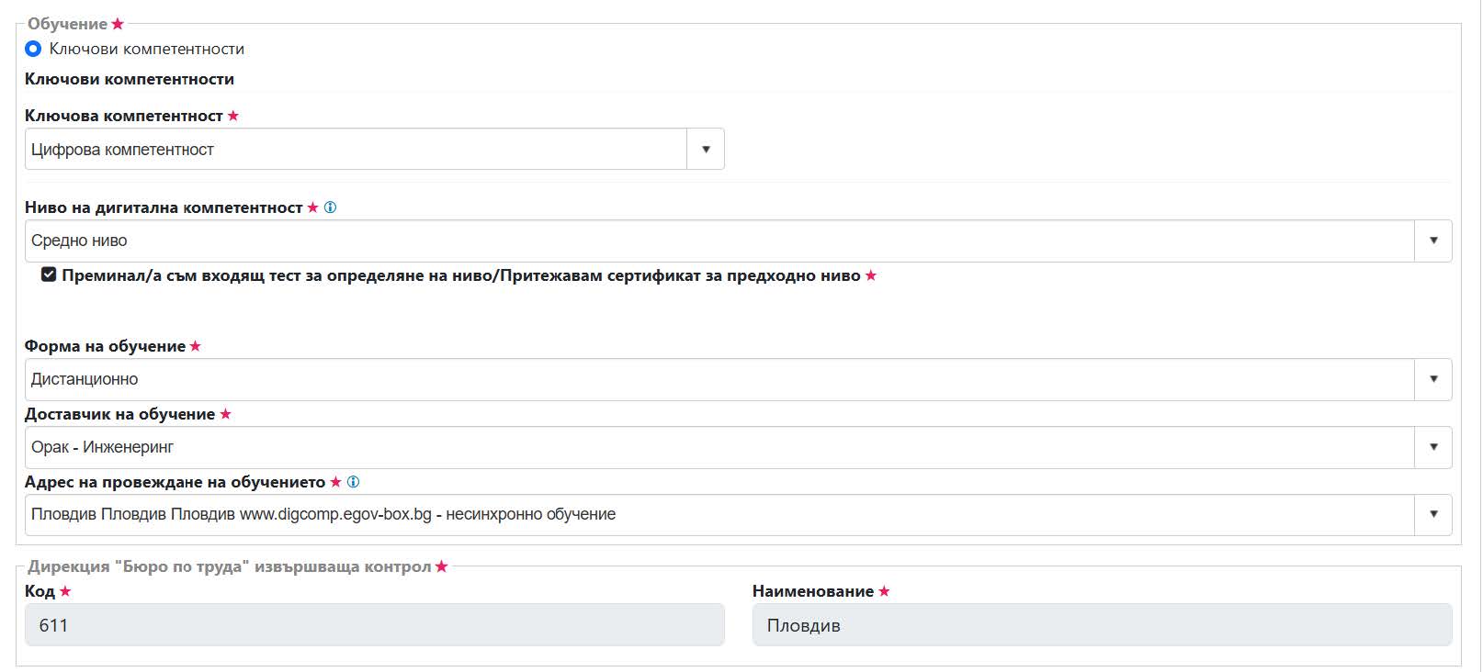Click the Форма на обучение field label
The width and height of the screenshot is (1483, 672).
point(105,346)
